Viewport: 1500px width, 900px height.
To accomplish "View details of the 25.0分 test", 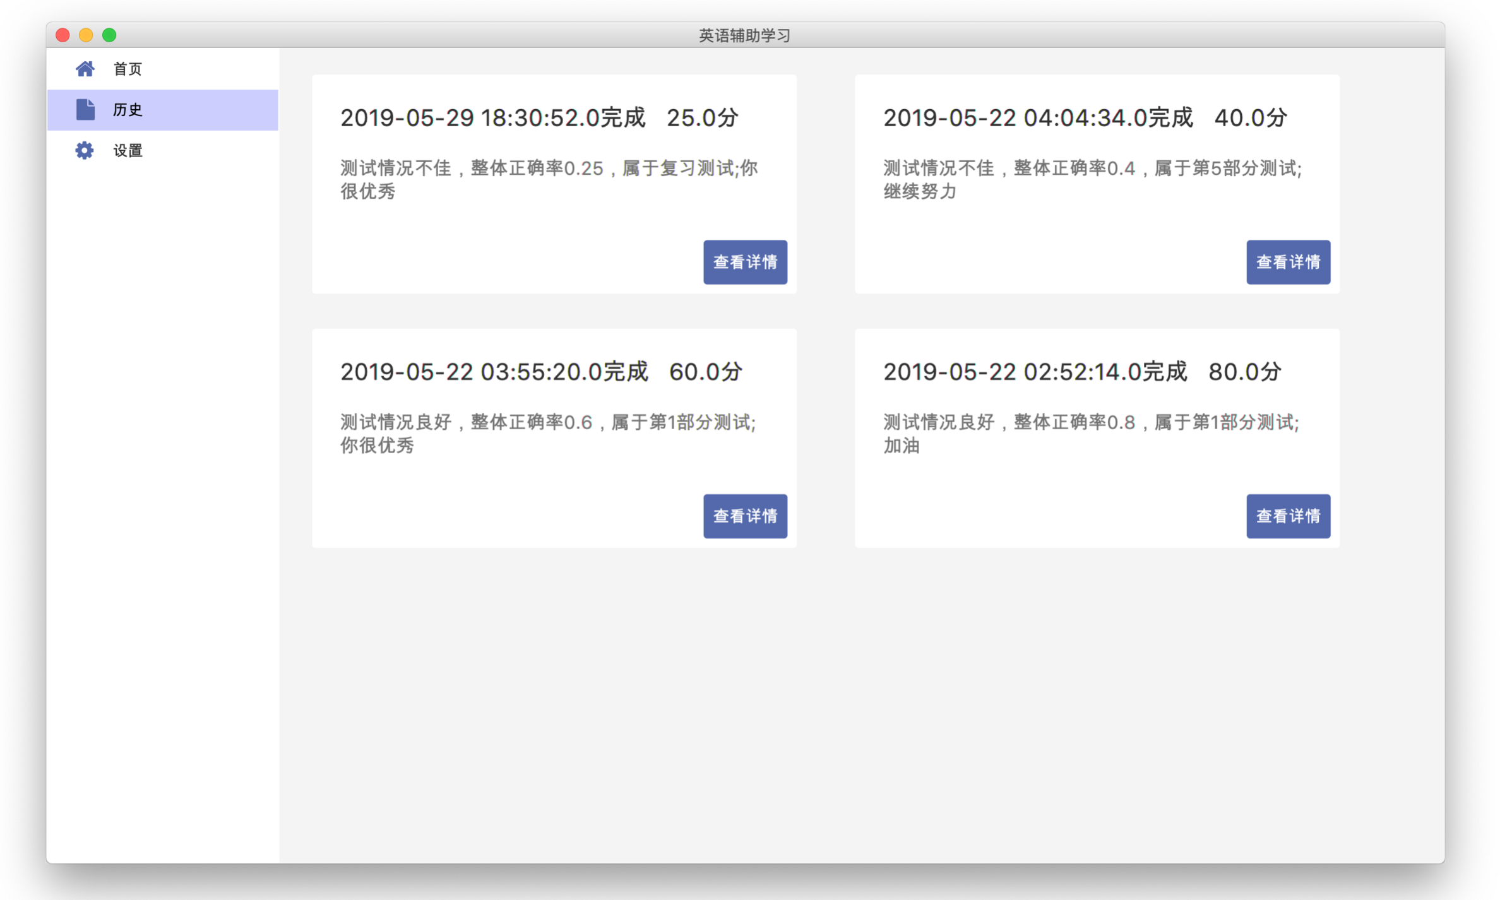I will [745, 262].
